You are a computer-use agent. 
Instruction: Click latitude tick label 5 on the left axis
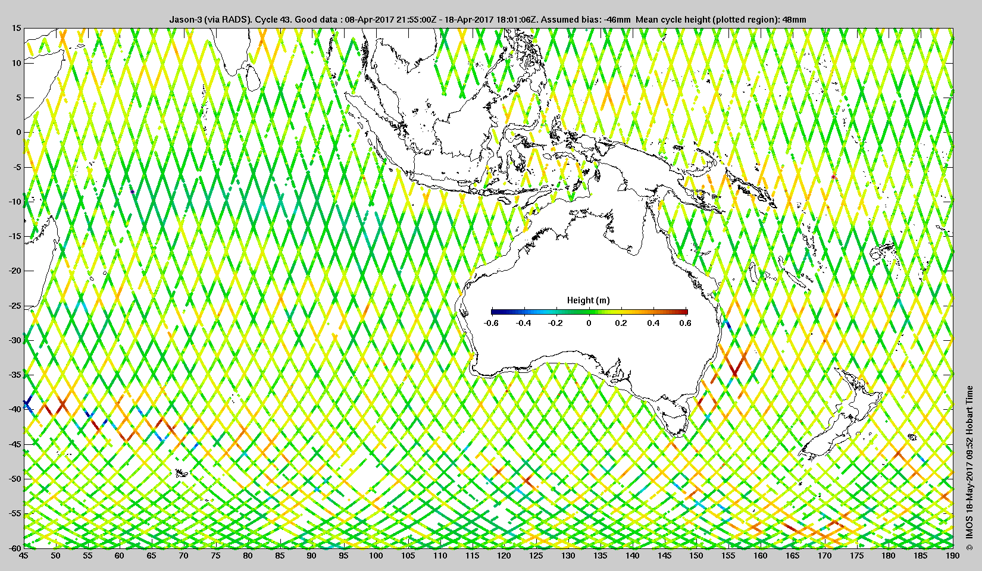click(18, 98)
